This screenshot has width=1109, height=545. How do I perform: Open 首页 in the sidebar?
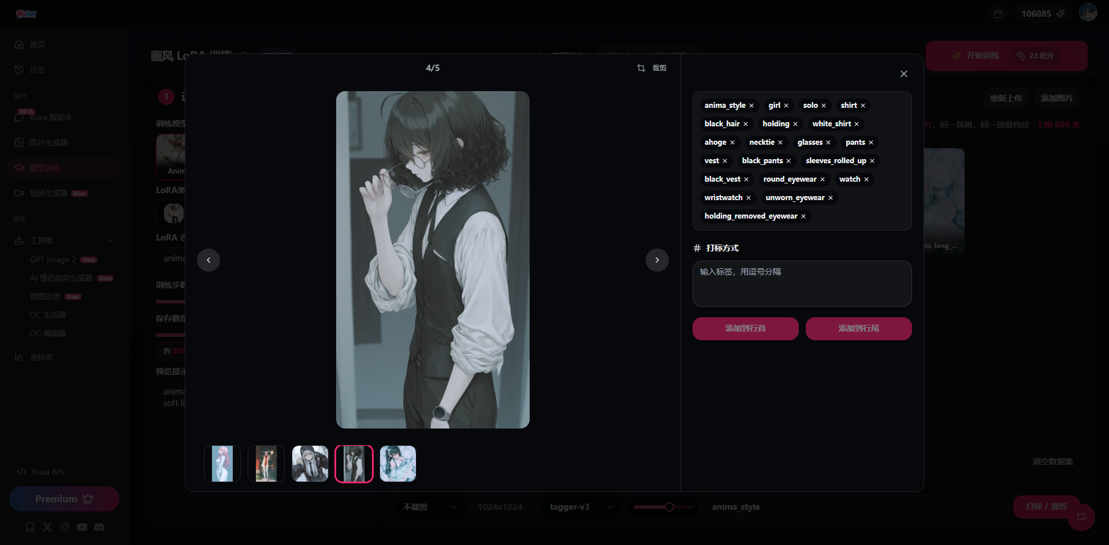pyautogui.click(x=64, y=44)
